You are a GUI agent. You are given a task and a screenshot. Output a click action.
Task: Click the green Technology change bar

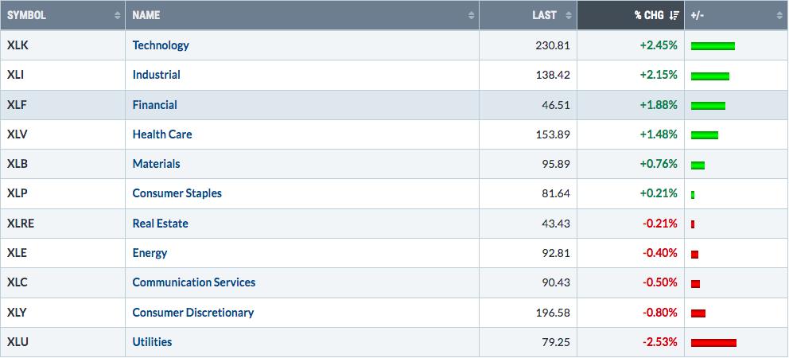pyautogui.click(x=713, y=46)
